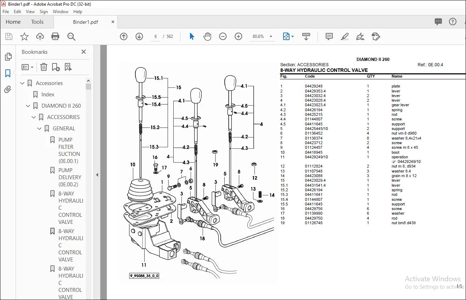Viewport: 466px width, 300px height.
Task: Click the page number input field
Action: [x=156, y=36]
